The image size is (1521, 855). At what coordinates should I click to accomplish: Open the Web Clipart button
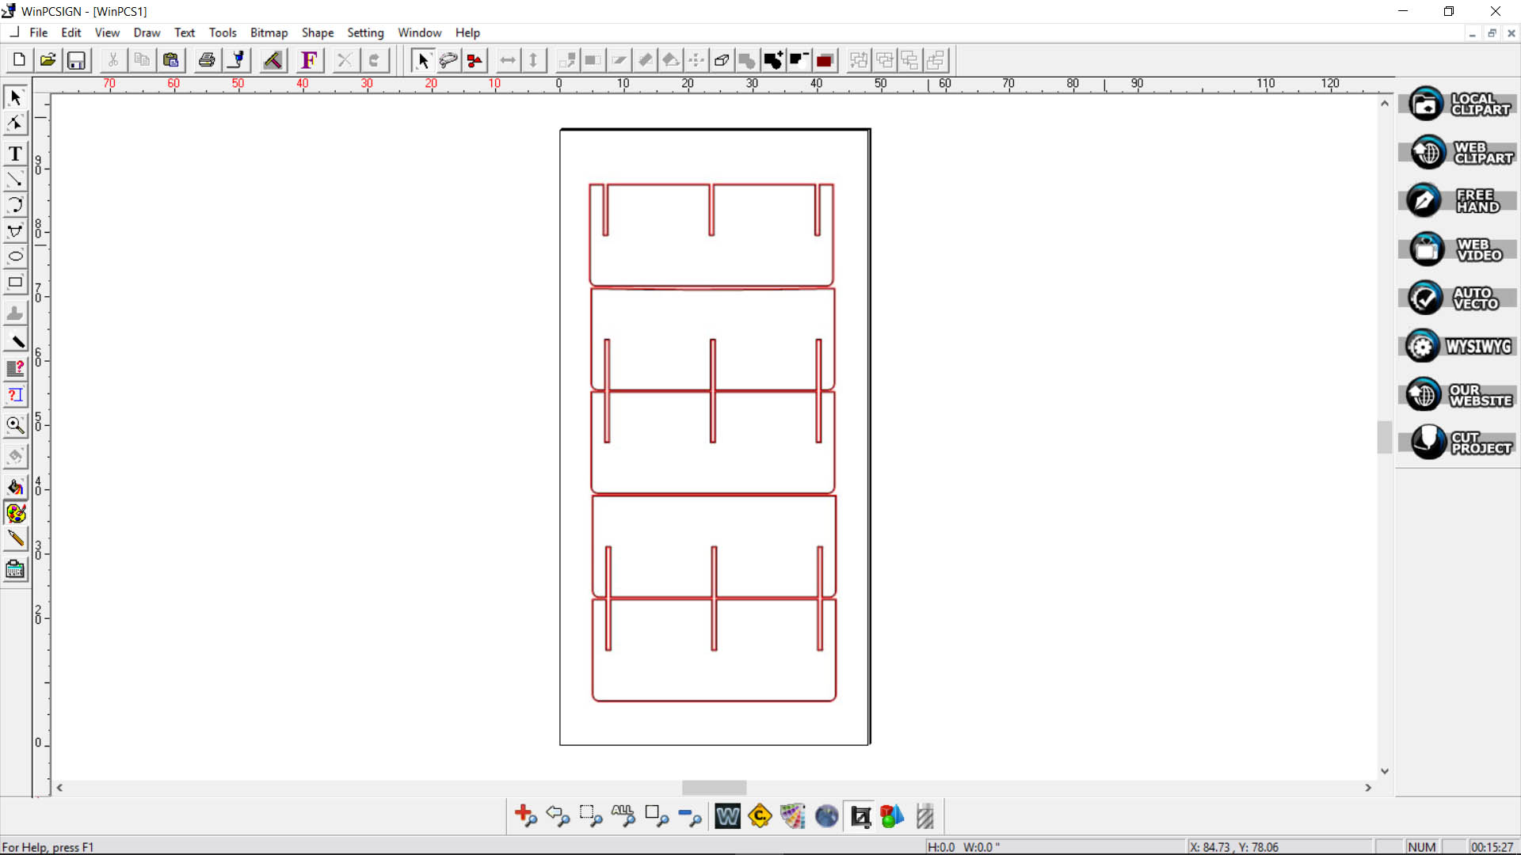click(1459, 152)
